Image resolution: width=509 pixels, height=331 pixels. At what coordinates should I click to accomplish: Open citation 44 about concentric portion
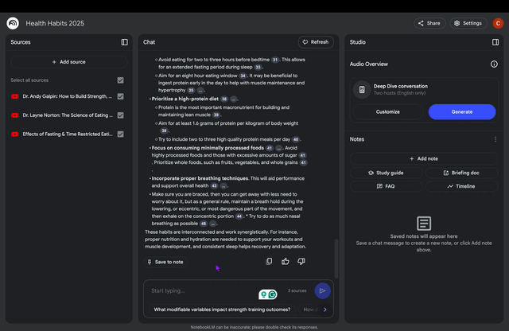239,216
